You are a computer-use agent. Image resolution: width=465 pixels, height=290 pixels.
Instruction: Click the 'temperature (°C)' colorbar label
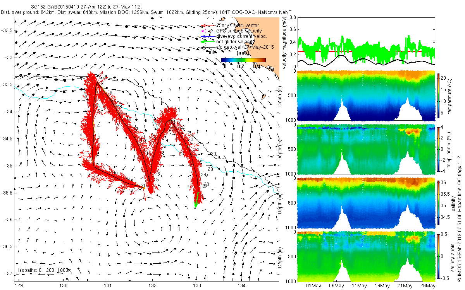pos(450,96)
